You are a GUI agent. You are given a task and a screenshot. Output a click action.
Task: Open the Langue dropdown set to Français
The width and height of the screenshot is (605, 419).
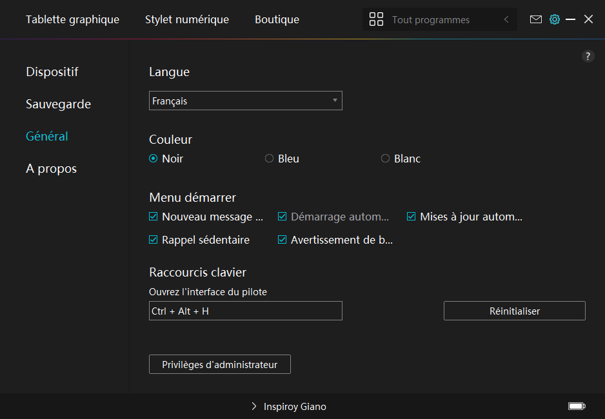245,101
